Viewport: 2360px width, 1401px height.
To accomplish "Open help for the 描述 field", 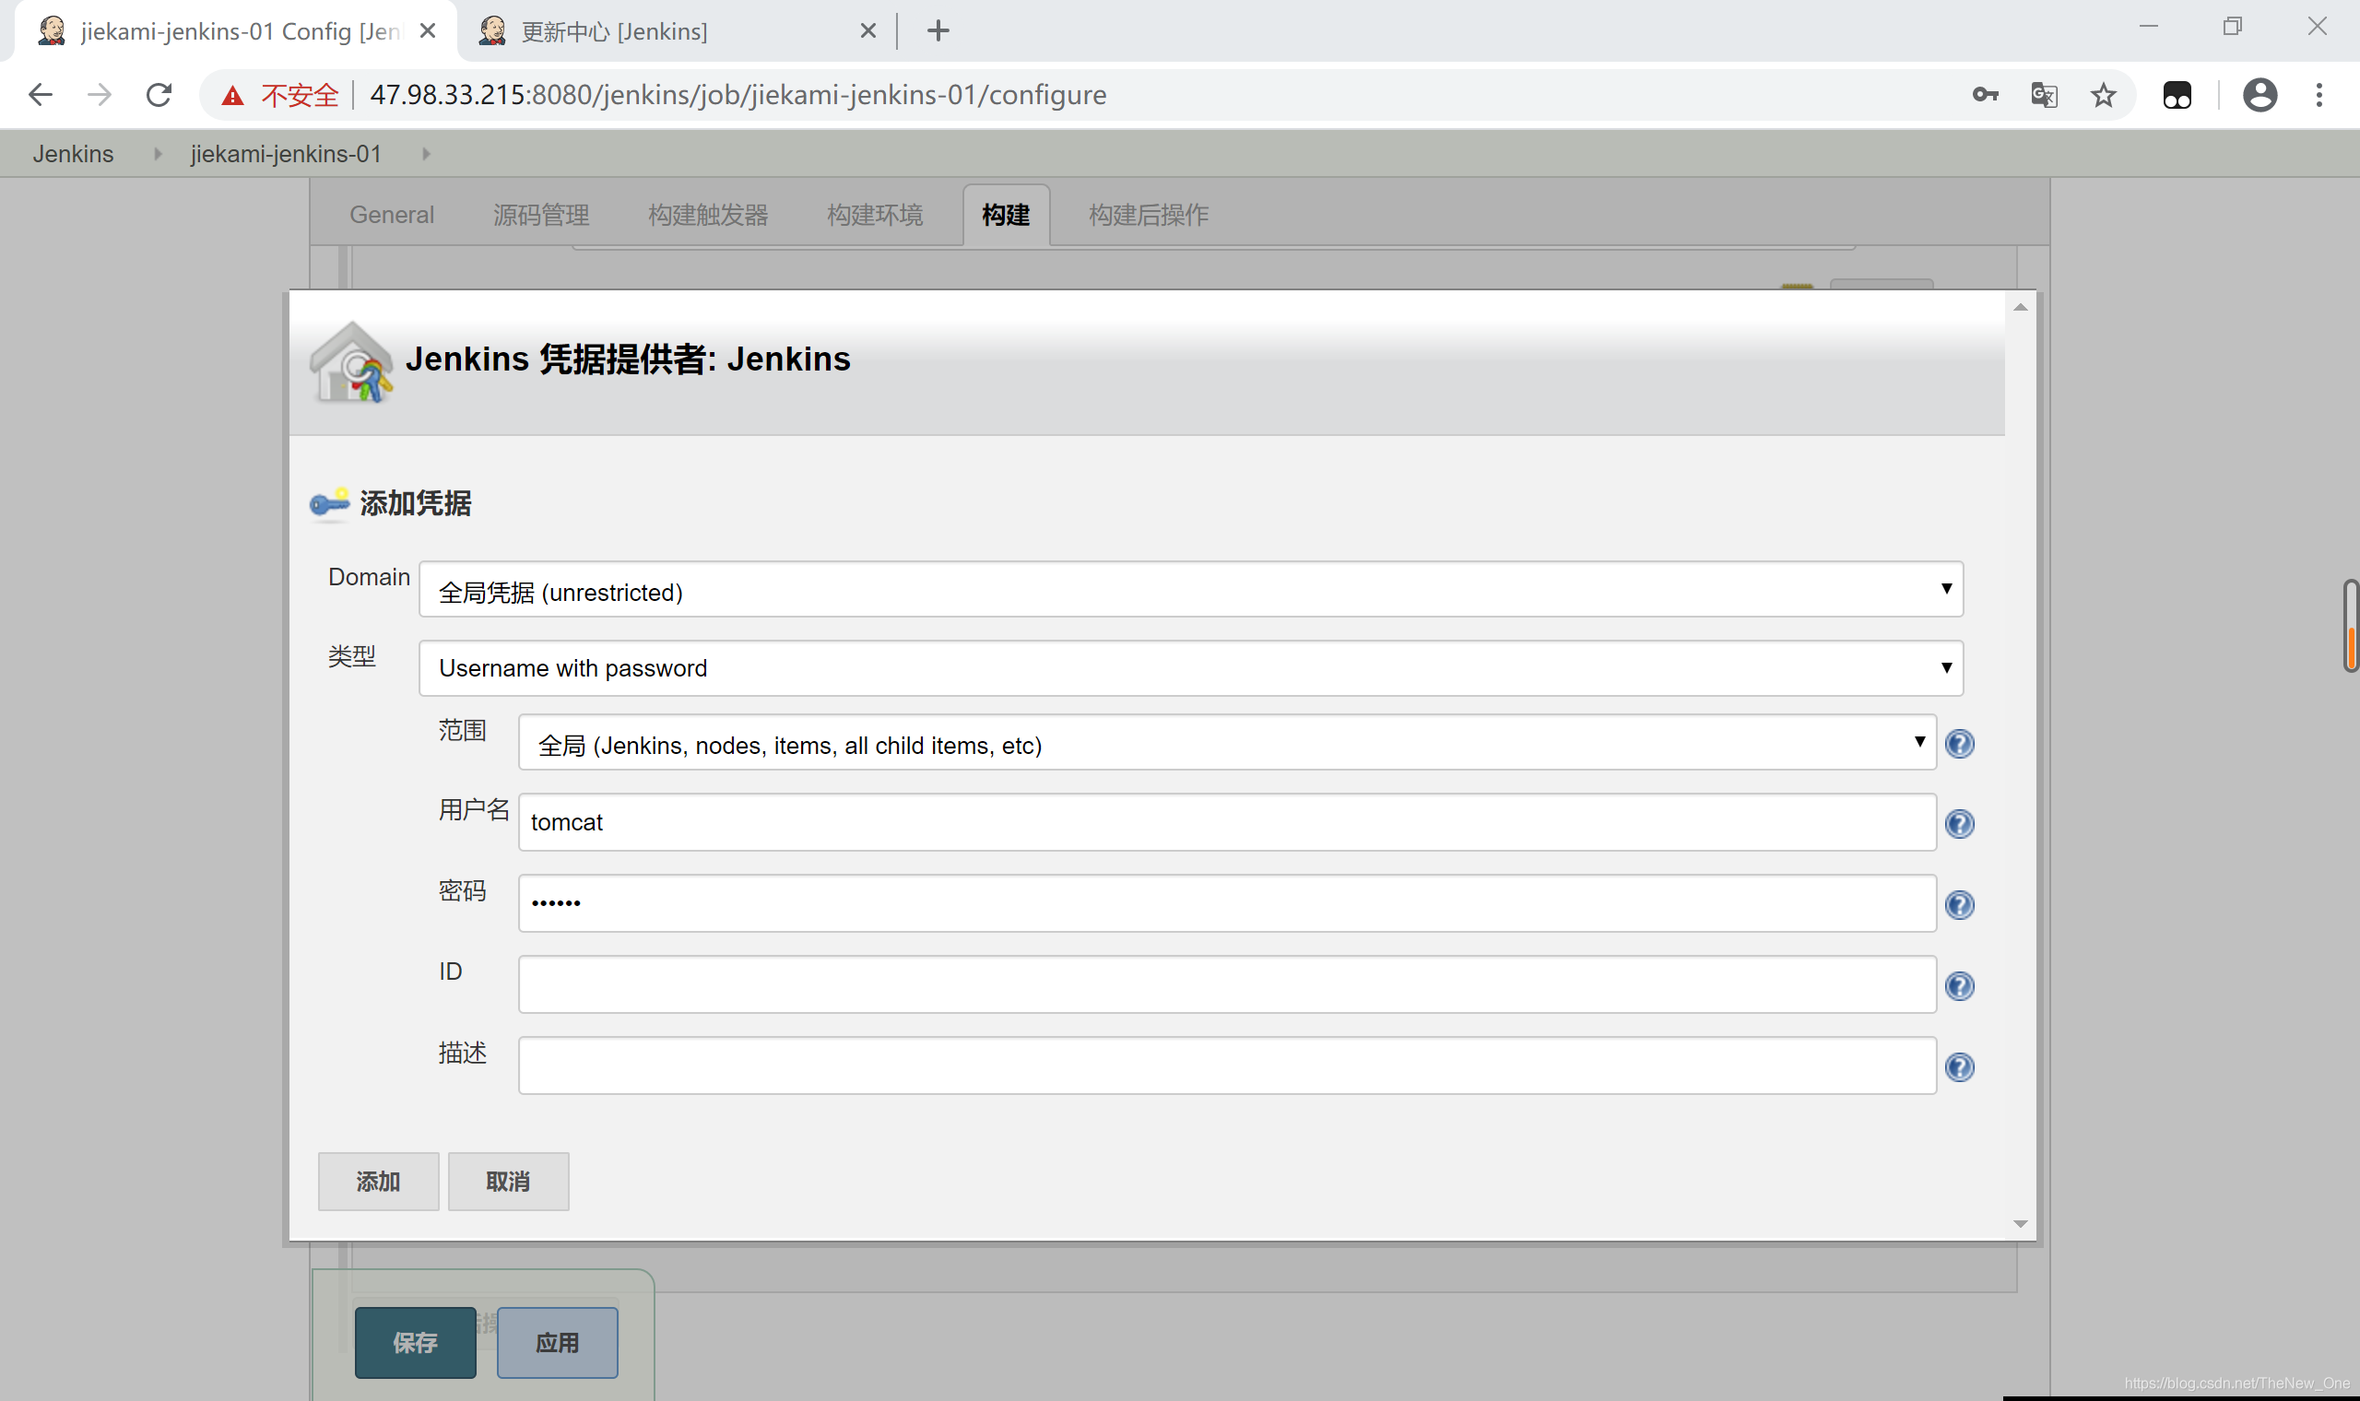I will point(1960,1067).
